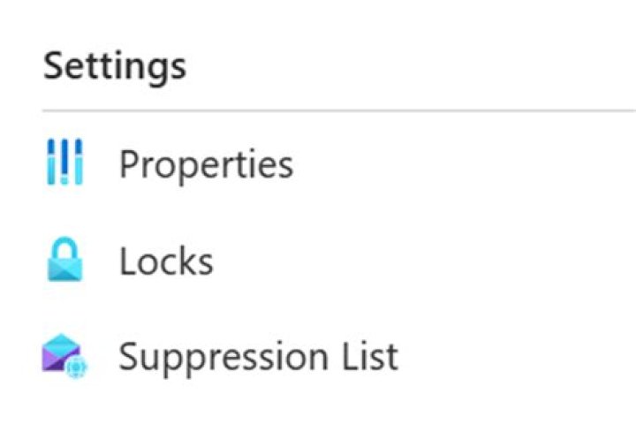Select the Suppression List text label

pos(258,357)
